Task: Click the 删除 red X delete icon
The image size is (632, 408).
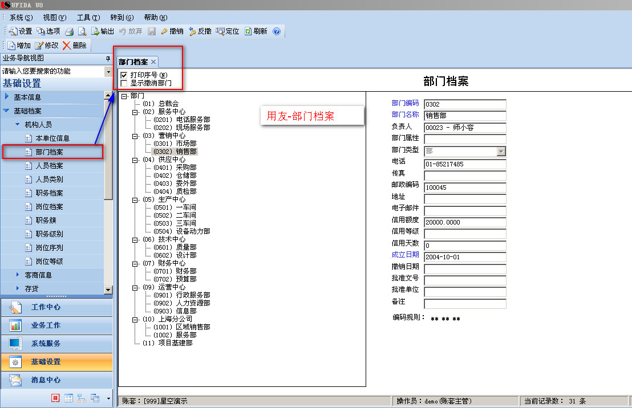Action: (x=67, y=46)
